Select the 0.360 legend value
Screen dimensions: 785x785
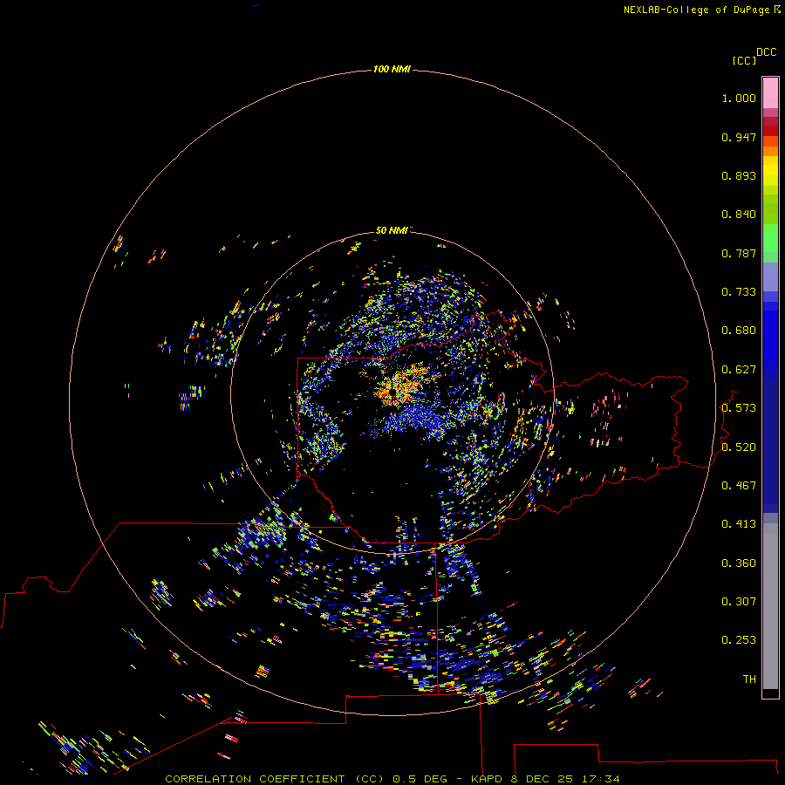click(739, 563)
